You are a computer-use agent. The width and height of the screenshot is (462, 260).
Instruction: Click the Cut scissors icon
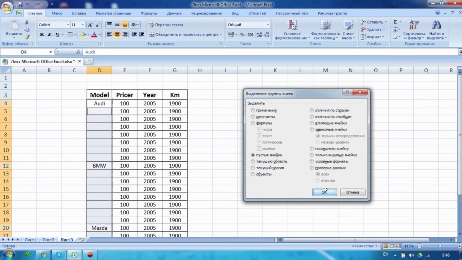pos(27,22)
